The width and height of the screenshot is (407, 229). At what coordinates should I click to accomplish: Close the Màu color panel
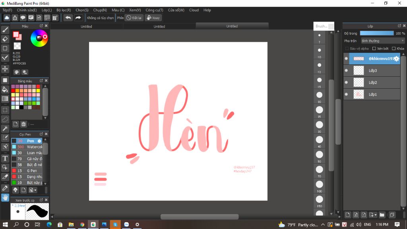coord(46,26)
